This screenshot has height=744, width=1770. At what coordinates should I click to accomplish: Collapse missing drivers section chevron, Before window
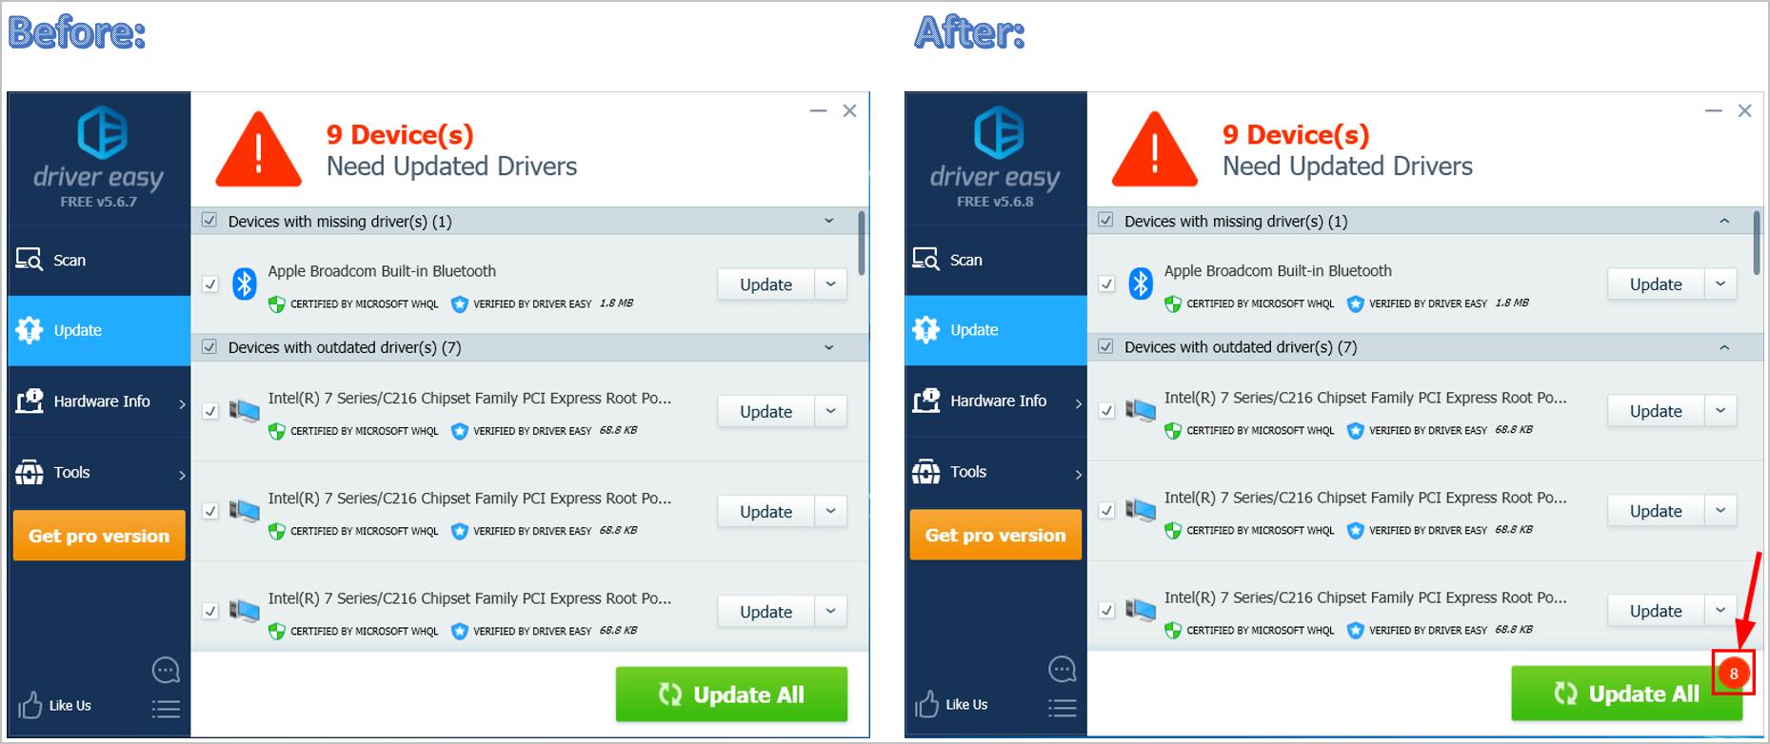coord(829,221)
